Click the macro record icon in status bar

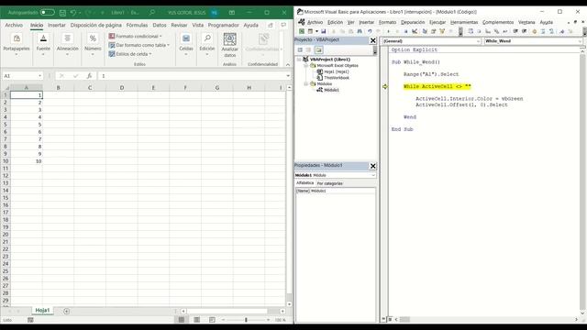[x=30, y=320]
